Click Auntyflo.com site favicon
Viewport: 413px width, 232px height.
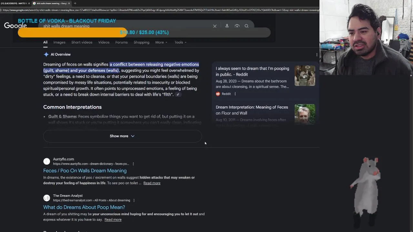coord(47,161)
